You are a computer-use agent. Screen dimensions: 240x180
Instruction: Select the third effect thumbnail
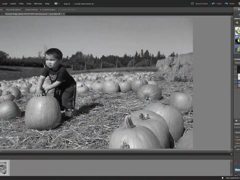pyautogui.click(x=237, y=49)
